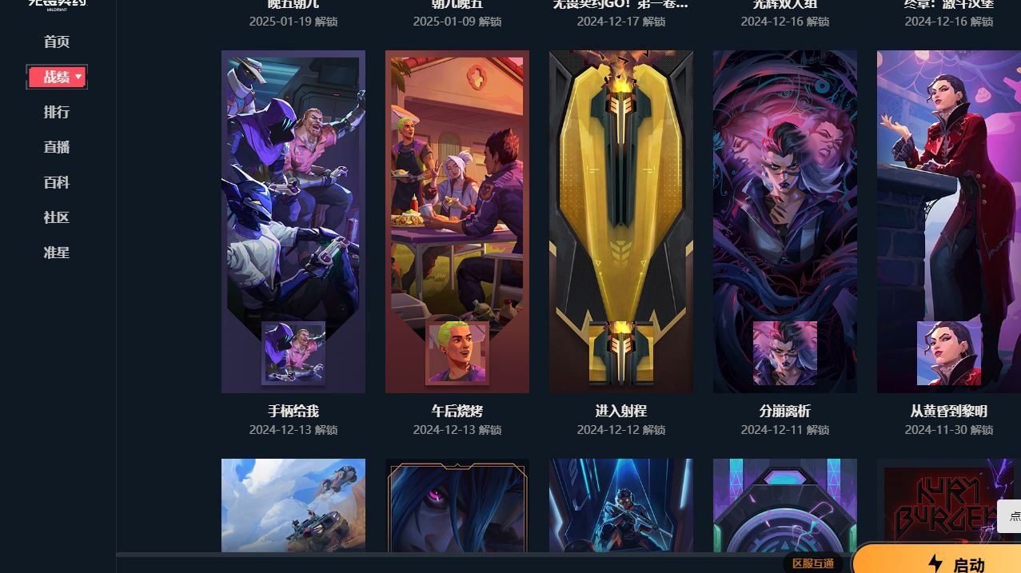1021x573 pixels.
Task: Open the 午后烧烤 card artwork
Action: (x=457, y=221)
